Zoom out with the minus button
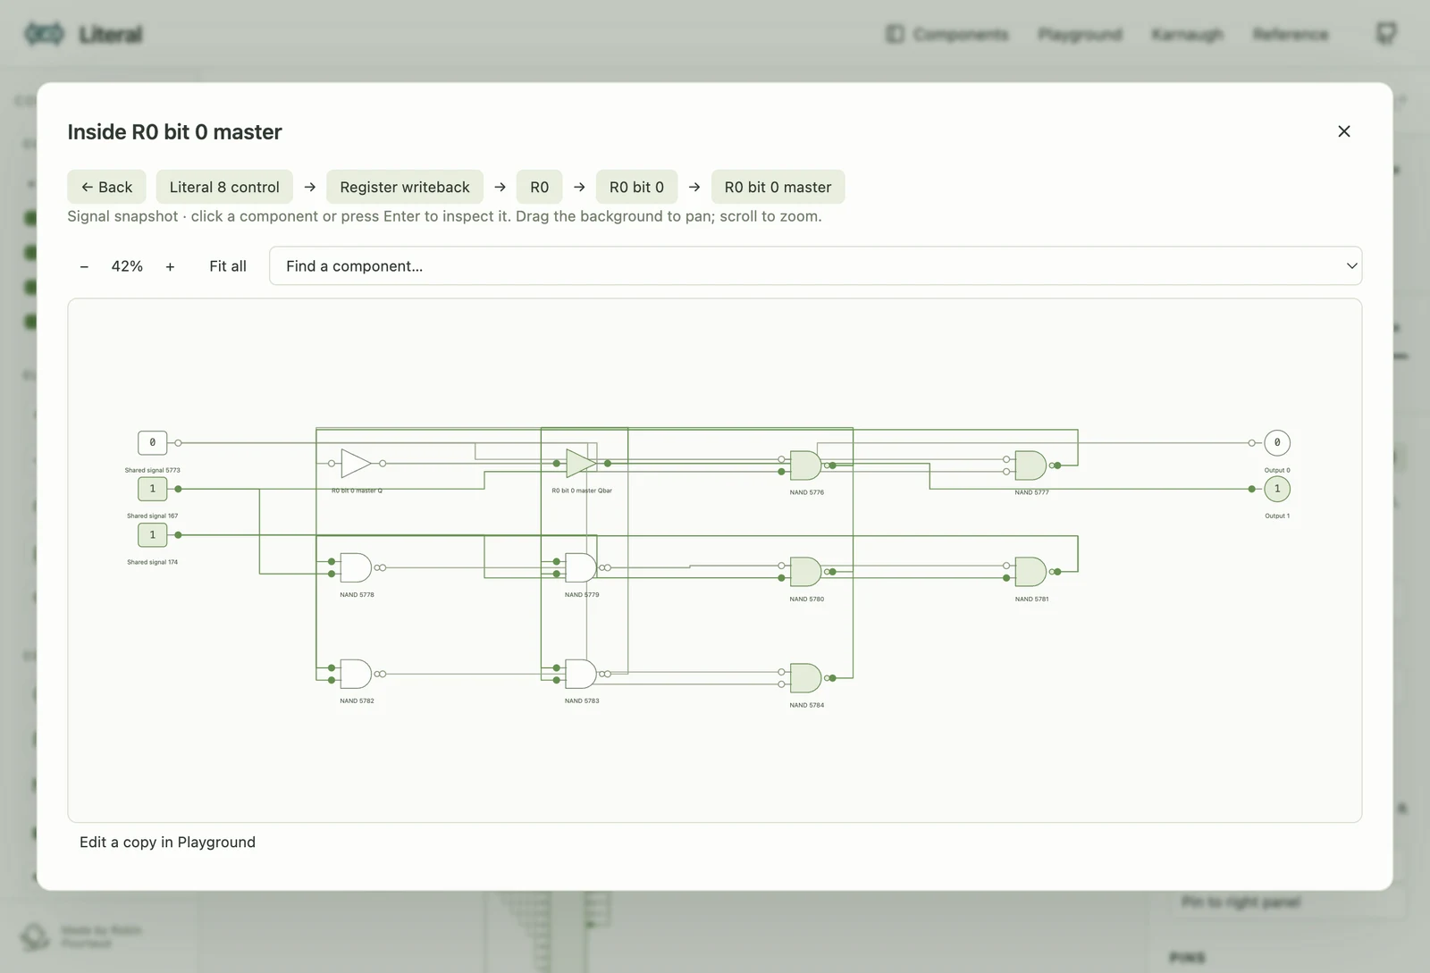The height and width of the screenshot is (973, 1430). [84, 266]
